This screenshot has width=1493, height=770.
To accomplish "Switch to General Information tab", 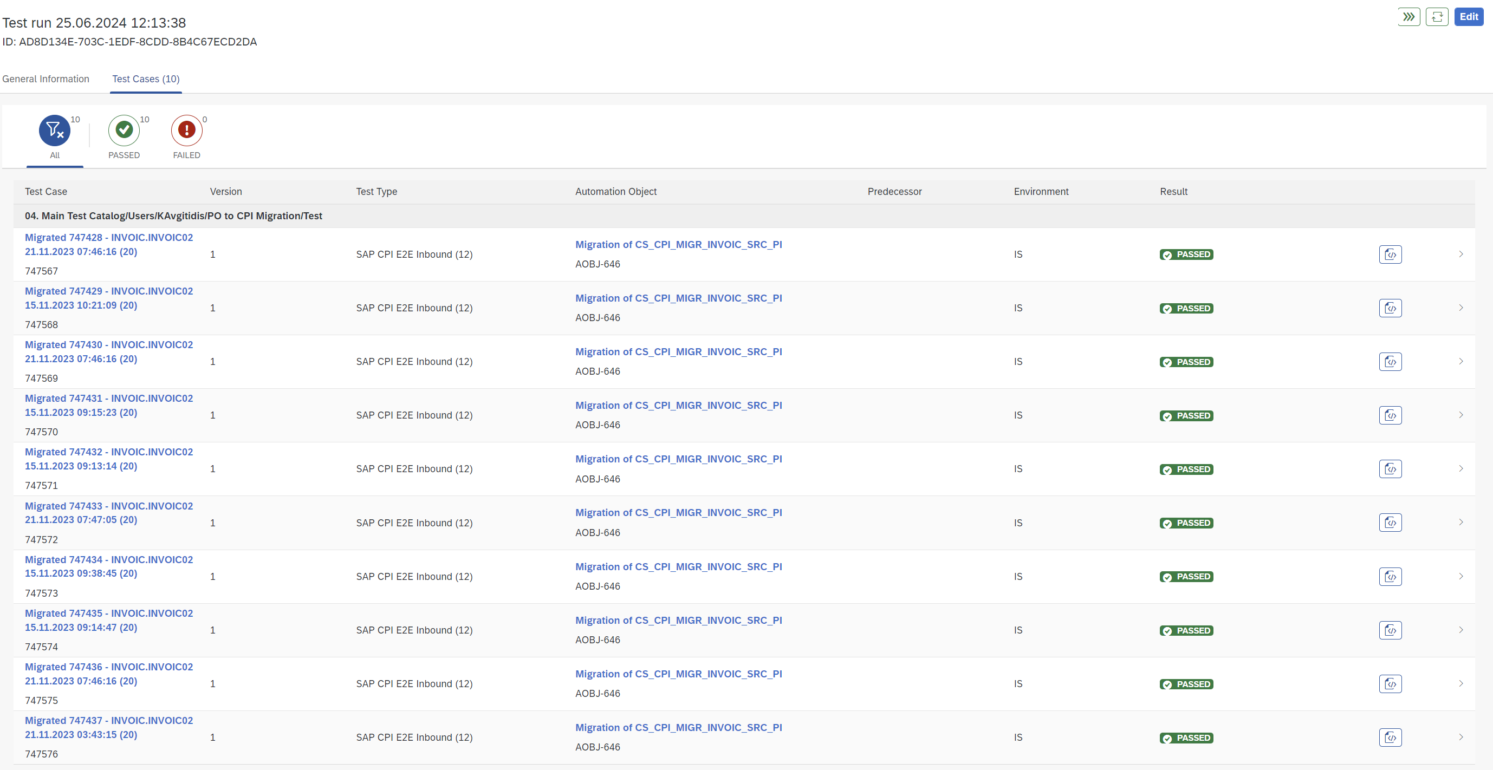I will (46, 79).
